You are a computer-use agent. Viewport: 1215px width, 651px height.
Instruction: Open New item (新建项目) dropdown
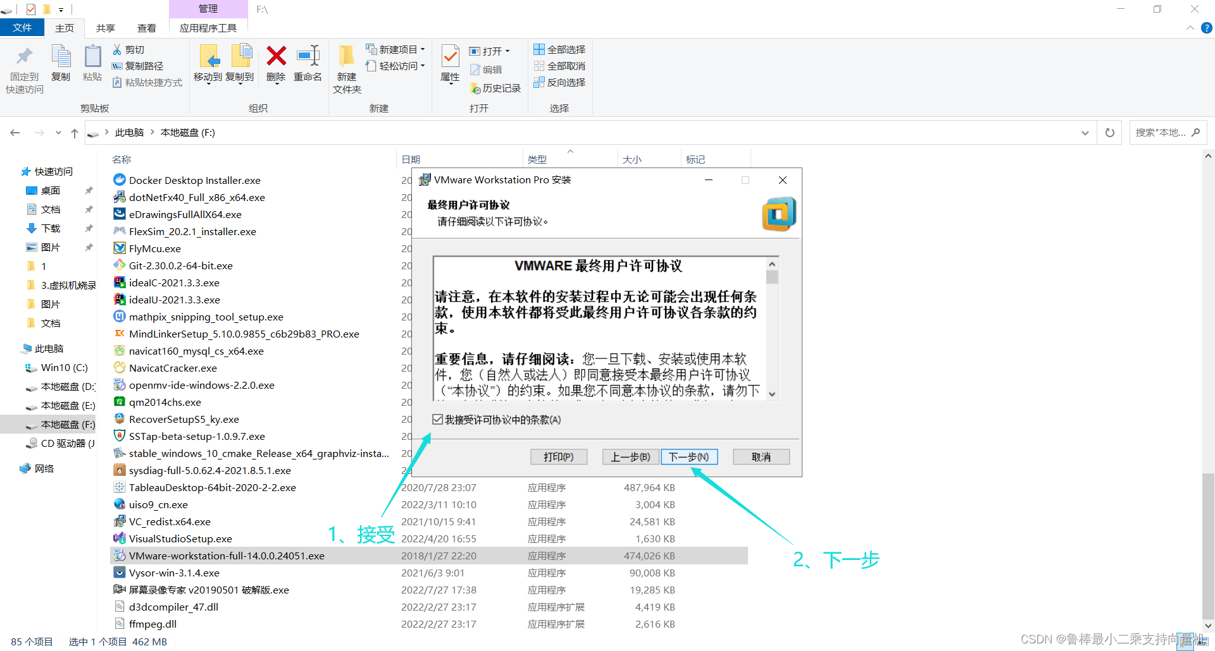click(396, 49)
